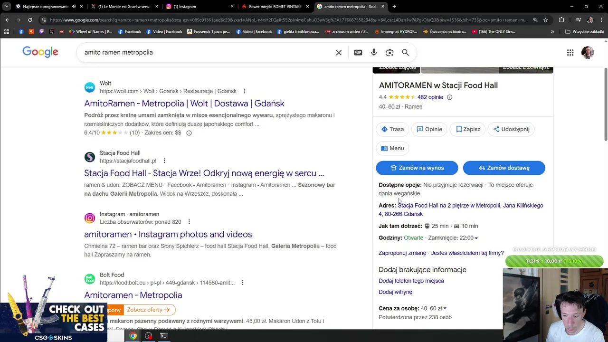
Task: Open the 482 opinie reviews link
Action: (430, 97)
